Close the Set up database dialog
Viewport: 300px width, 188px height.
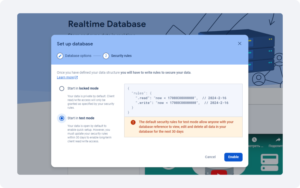pyautogui.click(x=240, y=44)
